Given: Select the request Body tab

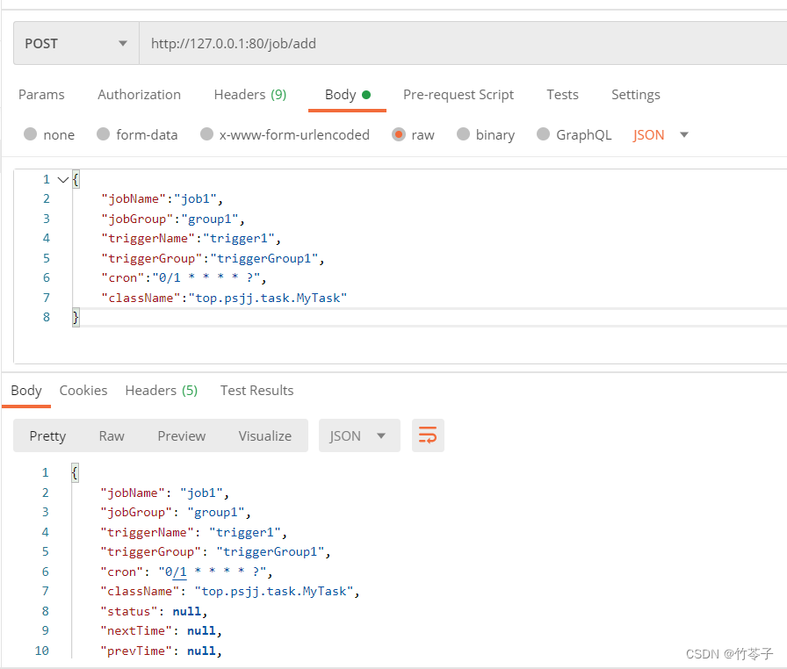Looking at the screenshot, I should [347, 95].
